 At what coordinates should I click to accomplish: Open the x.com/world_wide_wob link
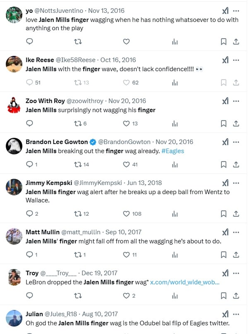coord(185,282)
